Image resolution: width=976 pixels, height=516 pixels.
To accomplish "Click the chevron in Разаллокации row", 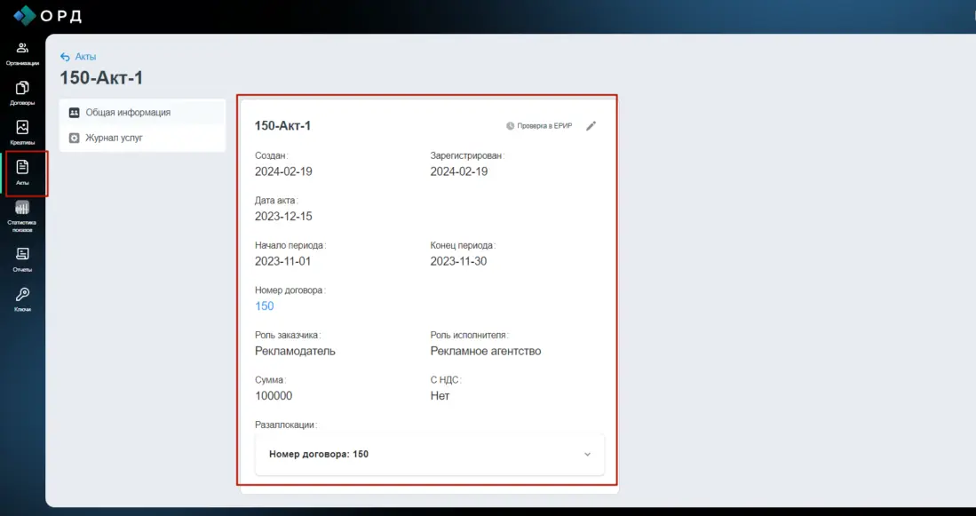I will [587, 455].
